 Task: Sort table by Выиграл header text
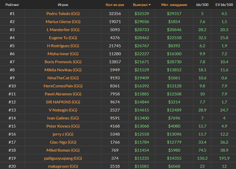pyautogui.click(x=140, y=5)
